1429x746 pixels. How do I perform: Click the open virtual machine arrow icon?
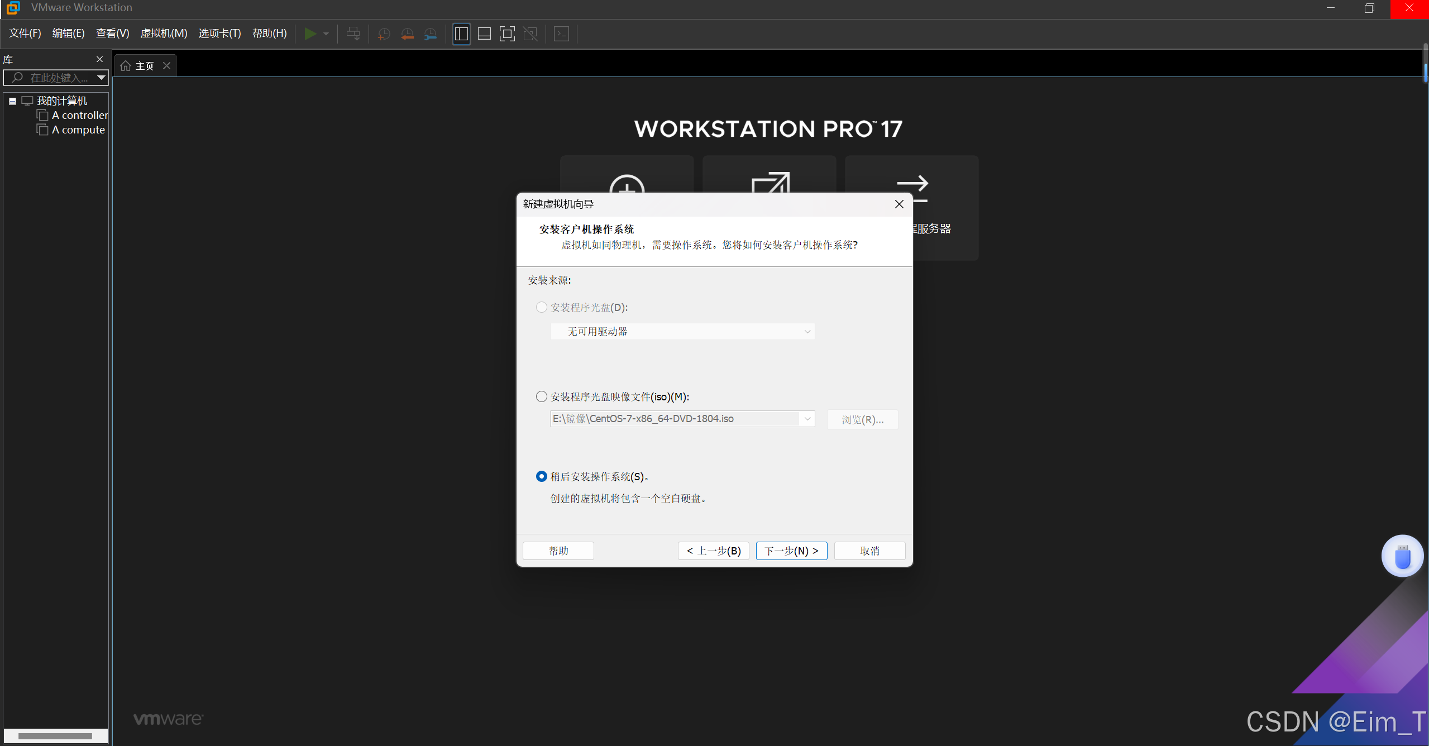point(771,183)
